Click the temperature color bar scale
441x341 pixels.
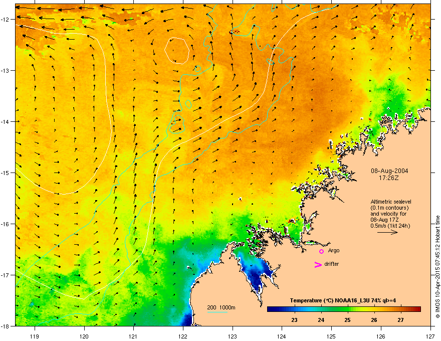coord(344,309)
